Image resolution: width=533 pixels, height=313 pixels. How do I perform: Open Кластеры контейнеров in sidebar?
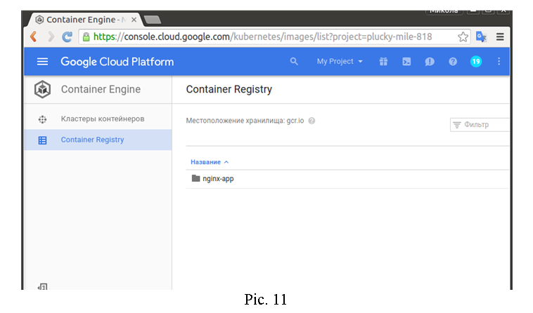coord(103,119)
